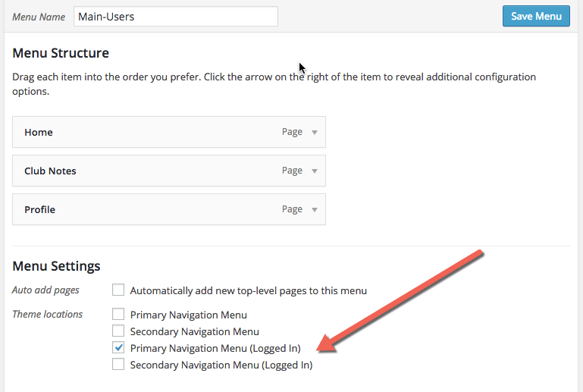
Task: Select the Profile menu item title
Action: (39, 210)
